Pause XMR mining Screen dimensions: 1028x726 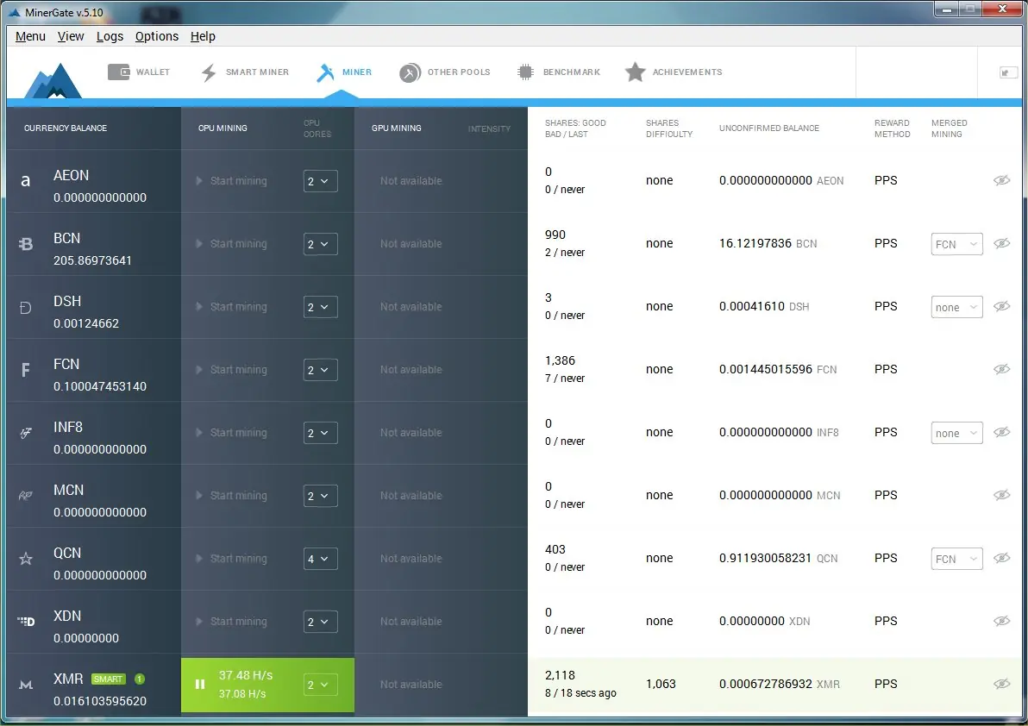[x=200, y=684]
